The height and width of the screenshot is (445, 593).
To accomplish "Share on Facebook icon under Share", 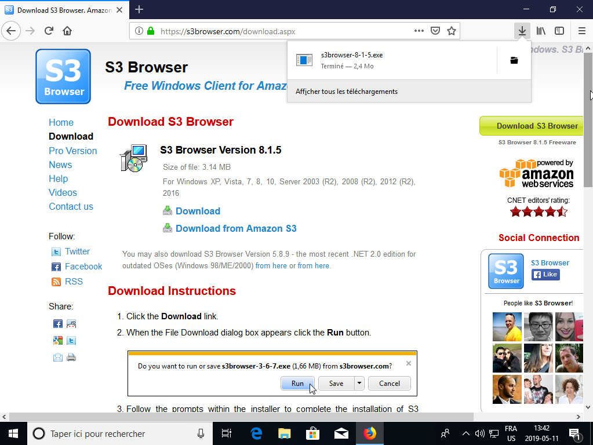I will [x=58, y=324].
